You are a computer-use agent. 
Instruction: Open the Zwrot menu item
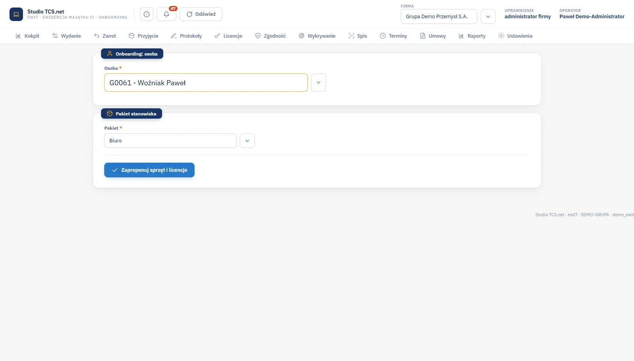[x=105, y=36]
